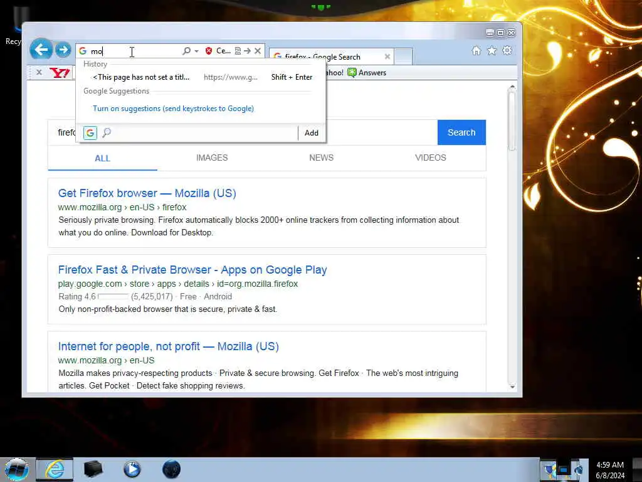Screen dimensions: 642x482
Task: Click the scrollbar up arrow
Action: click(512, 87)
